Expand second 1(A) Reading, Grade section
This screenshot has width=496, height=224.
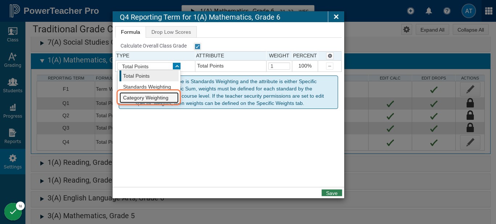pyautogui.click(x=42, y=181)
